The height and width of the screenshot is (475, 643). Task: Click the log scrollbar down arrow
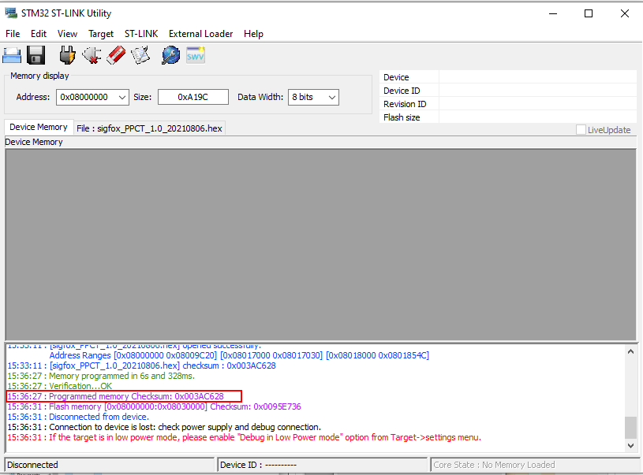[x=630, y=446]
